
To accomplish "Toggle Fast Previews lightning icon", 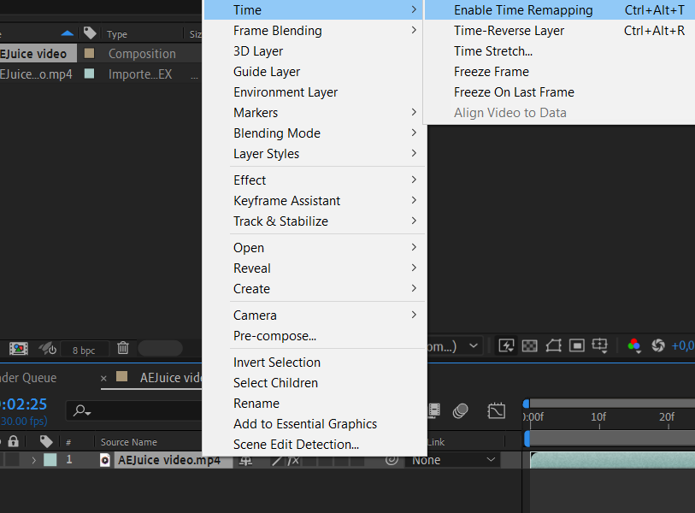I will point(506,345).
